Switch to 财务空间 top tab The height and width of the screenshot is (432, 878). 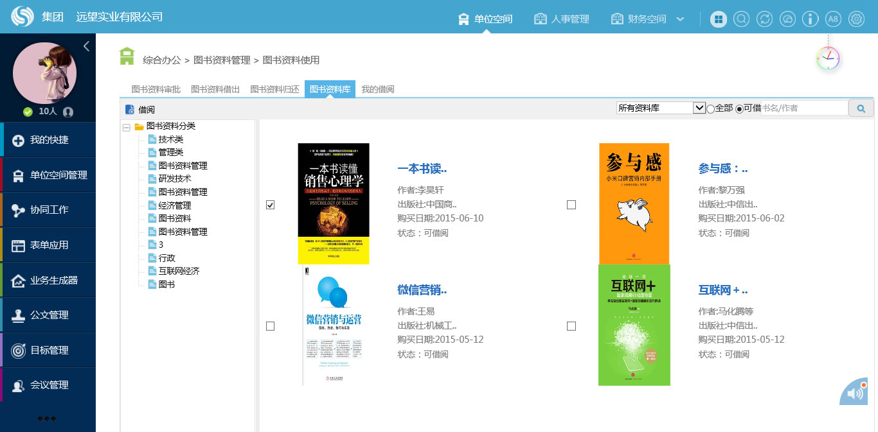tap(639, 19)
